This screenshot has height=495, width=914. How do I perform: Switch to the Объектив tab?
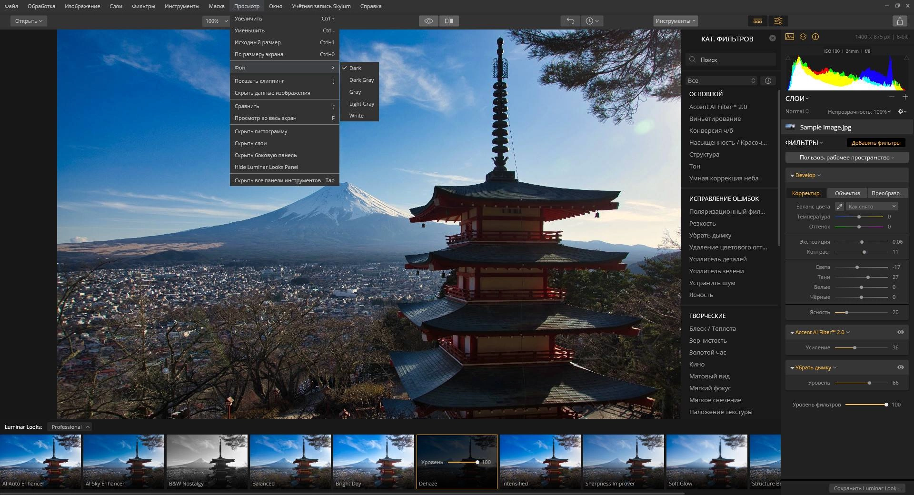click(847, 193)
